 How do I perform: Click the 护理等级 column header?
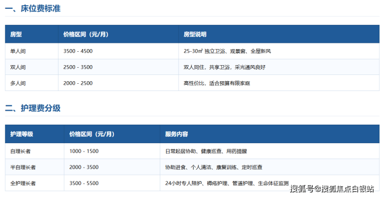coord(22,134)
